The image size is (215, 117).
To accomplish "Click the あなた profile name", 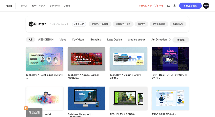I will point(43,24).
